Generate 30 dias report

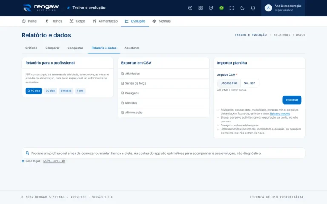point(50,91)
